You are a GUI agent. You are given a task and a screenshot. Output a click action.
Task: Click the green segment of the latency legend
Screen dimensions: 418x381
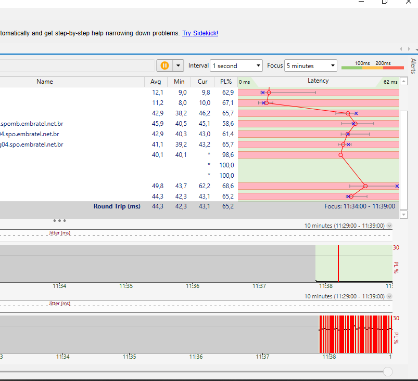(x=352, y=68)
